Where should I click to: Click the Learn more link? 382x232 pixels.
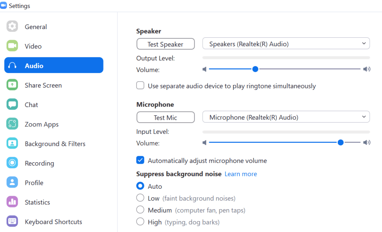(241, 174)
